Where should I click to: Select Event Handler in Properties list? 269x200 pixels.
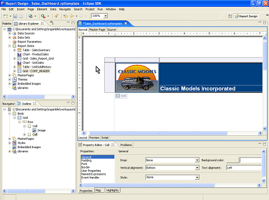point(90,177)
